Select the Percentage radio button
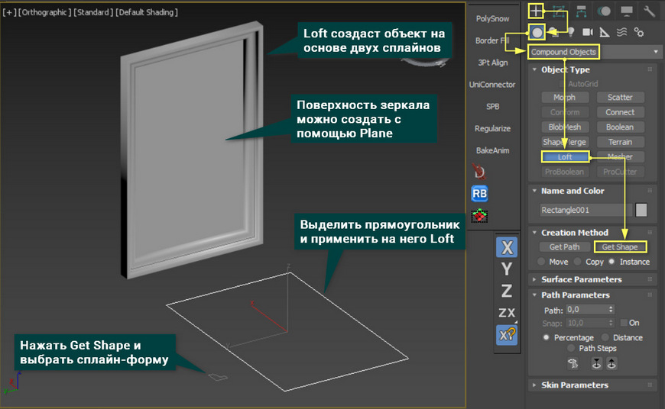Screen dimensions: 665x409 [x=547, y=337]
